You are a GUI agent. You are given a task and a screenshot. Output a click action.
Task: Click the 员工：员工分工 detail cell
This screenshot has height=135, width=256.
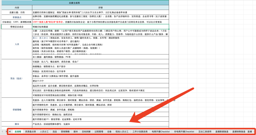click(x=100, y=45)
